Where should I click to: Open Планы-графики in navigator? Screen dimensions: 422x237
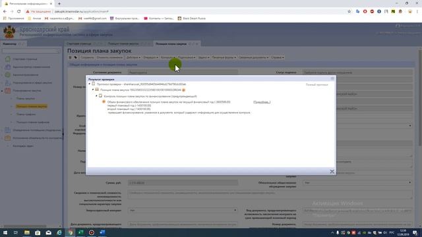tap(26, 114)
